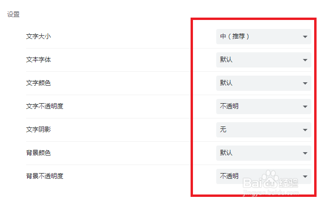
Task: Click the 文字阴影 label
Action: tap(38, 130)
